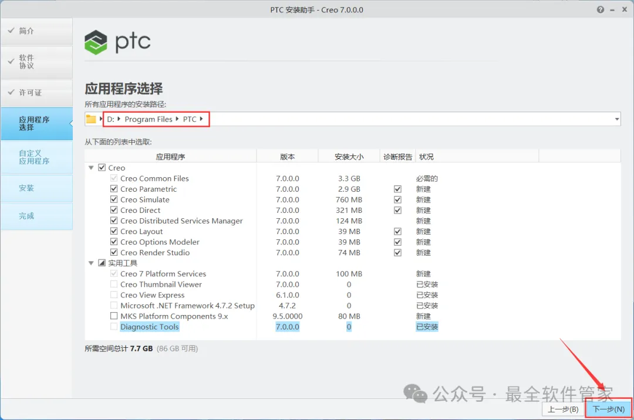This screenshot has height=420, width=634.
Task: Go to the 简介 step
Action: tap(37, 31)
